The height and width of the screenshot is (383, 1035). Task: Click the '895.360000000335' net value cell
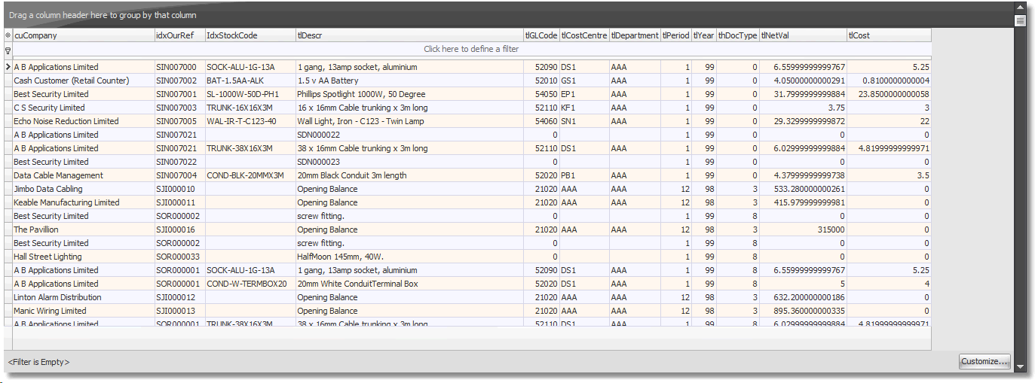[804, 311]
